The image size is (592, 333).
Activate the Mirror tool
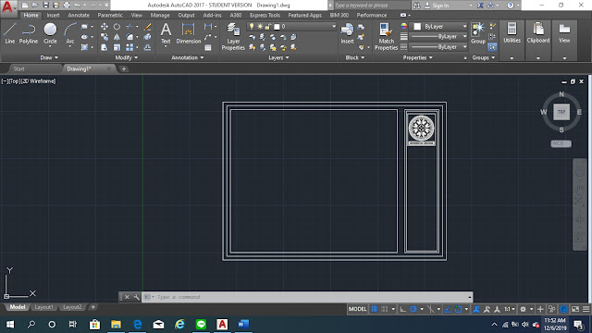tap(117, 37)
